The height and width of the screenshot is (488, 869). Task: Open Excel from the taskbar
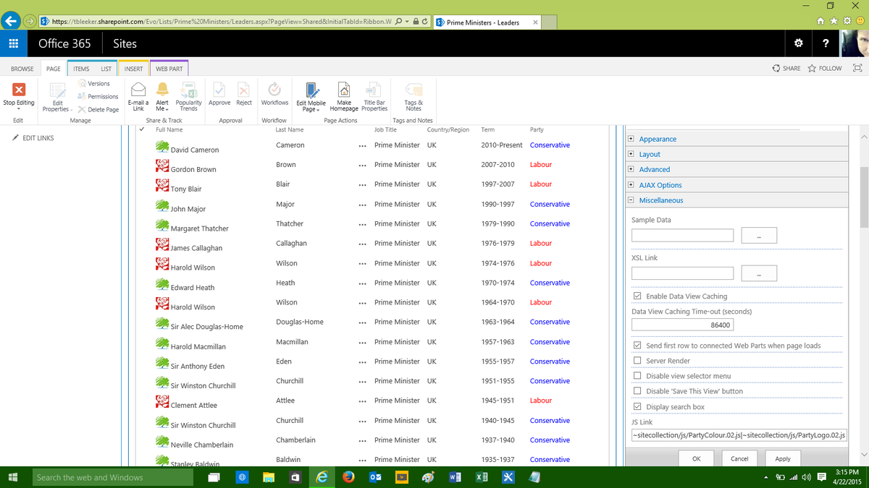[x=481, y=477]
